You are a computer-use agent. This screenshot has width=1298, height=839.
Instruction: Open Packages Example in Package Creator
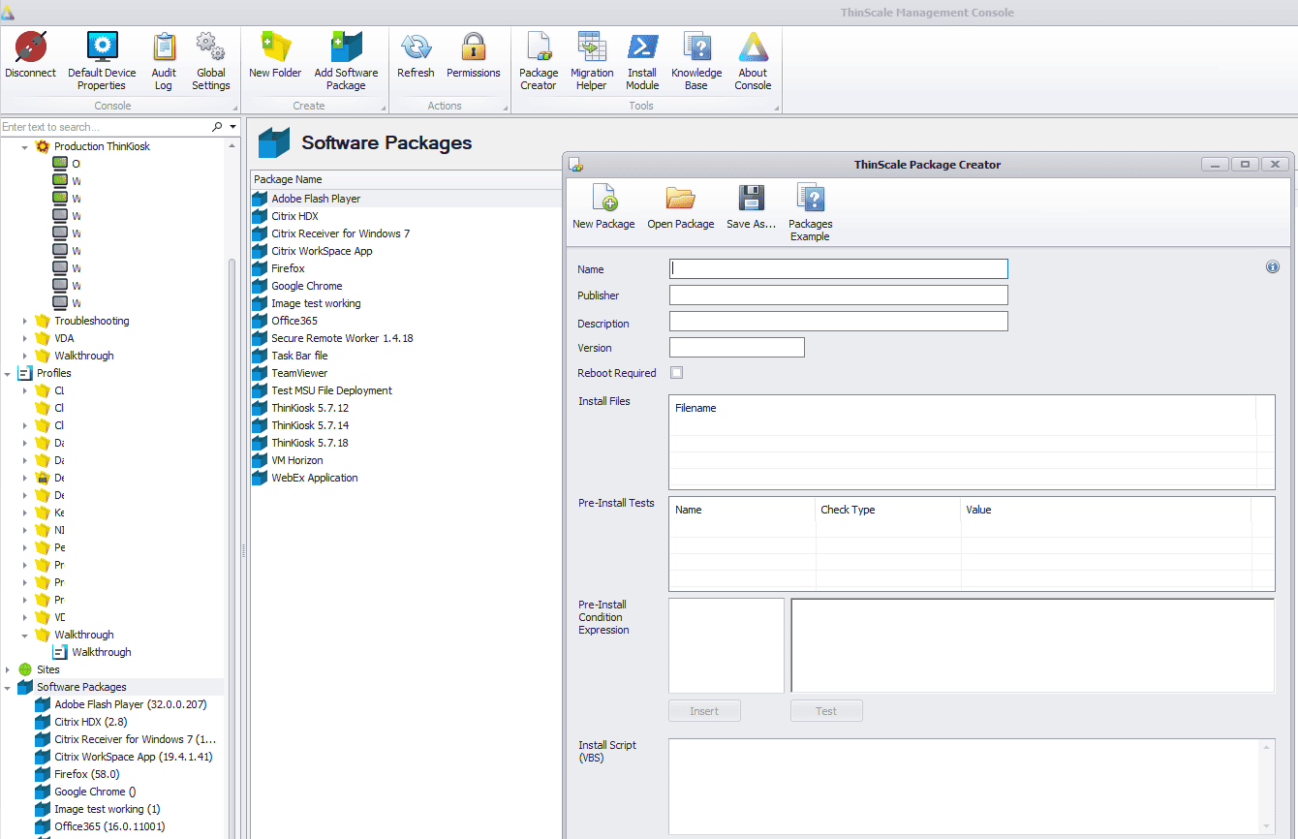pyautogui.click(x=810, y=212)
